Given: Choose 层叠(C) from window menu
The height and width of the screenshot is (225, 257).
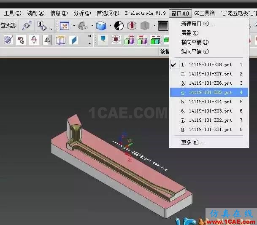Looking at the screenshot, I should pos(209,33).
